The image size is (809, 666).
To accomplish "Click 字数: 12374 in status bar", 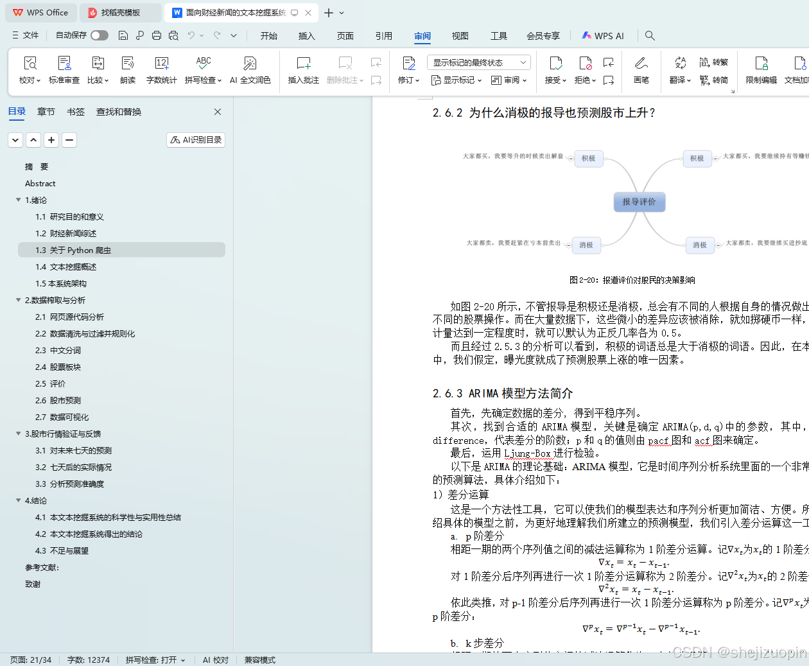I will coord(89,660).
